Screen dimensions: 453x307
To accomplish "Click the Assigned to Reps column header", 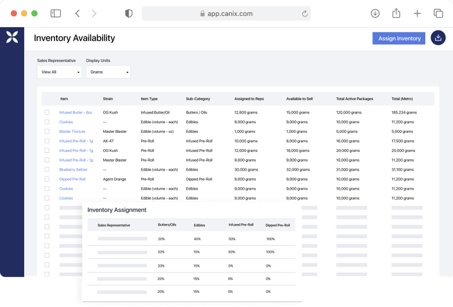I will 249,99.
